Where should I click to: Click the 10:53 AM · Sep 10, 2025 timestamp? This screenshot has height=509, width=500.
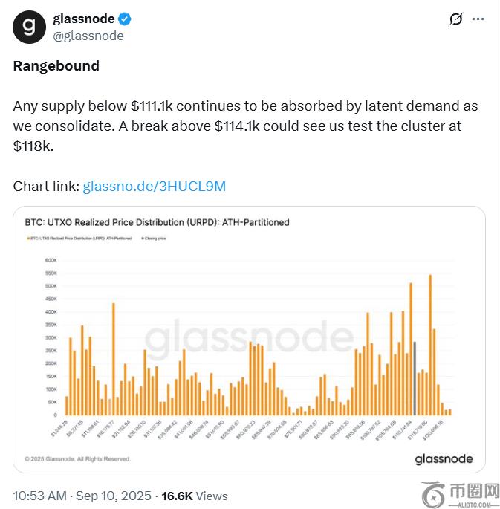tap(82, 496)
